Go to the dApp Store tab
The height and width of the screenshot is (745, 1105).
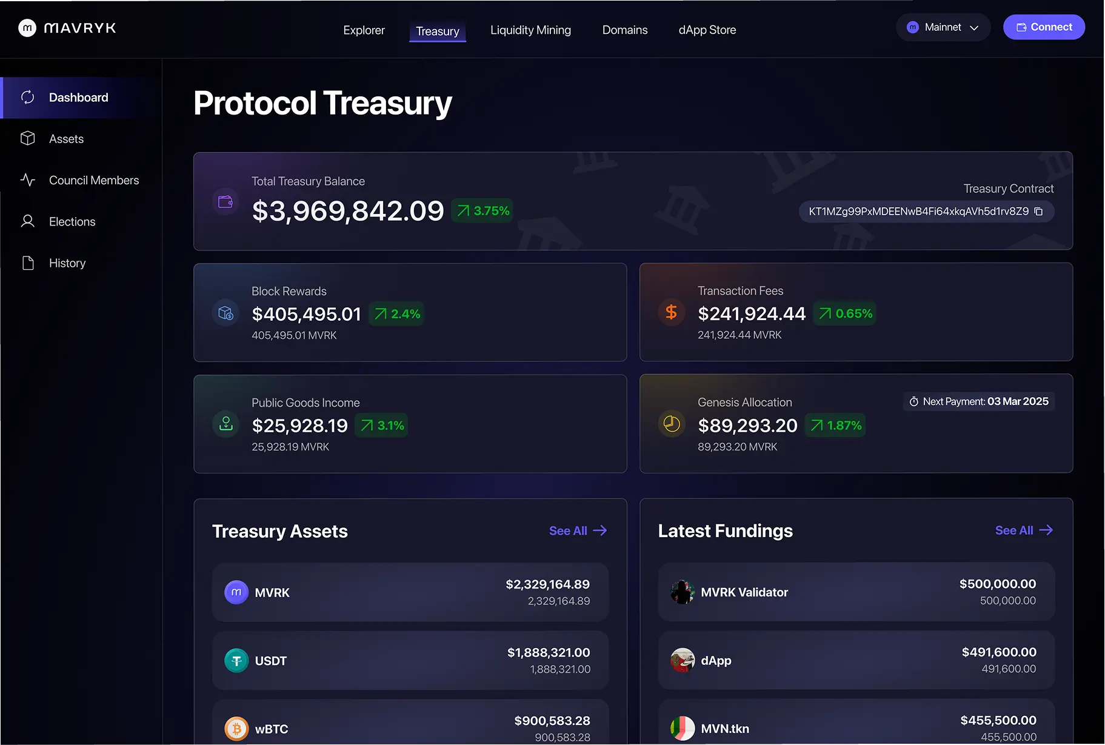point(707,30)
